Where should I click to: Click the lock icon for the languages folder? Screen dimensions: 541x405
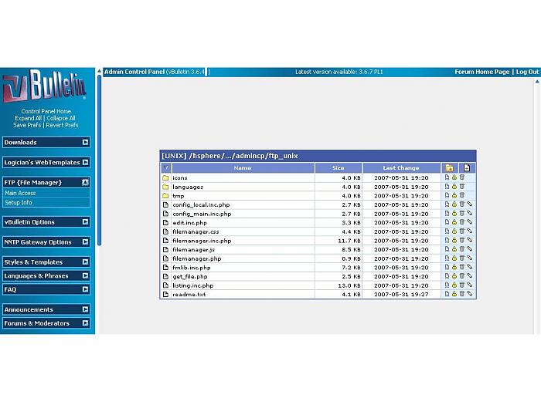pos(454,187)
